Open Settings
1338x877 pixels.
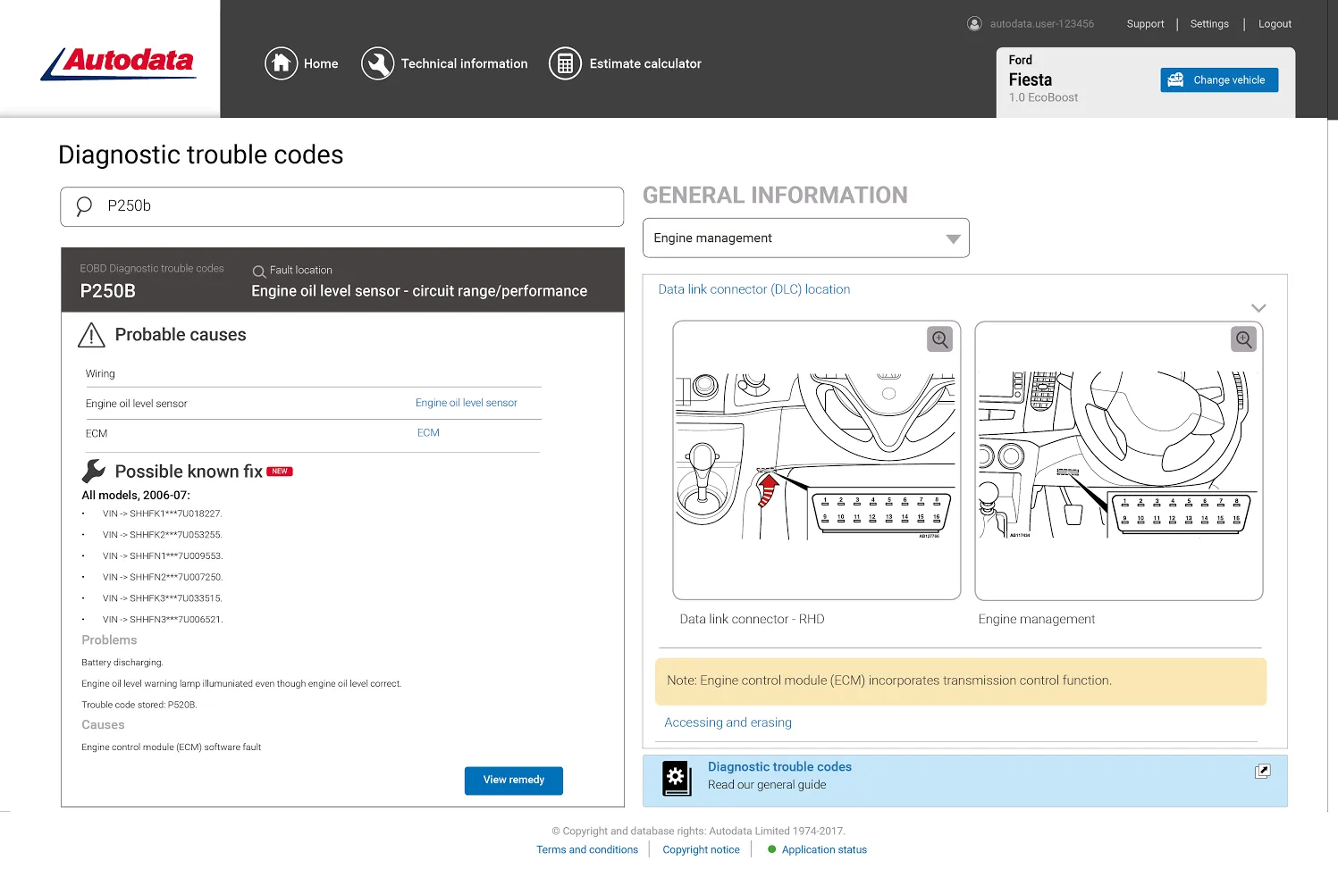[x=1209, y=24]
